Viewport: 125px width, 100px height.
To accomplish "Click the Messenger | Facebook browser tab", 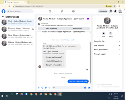I will [x=15, y=2].
